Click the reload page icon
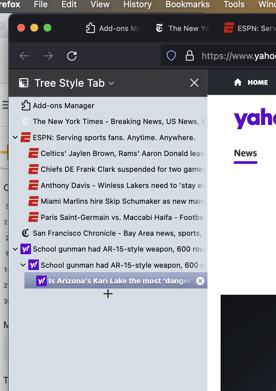The width and height of the screenshot is (276, 391). [x=72, y=56]
